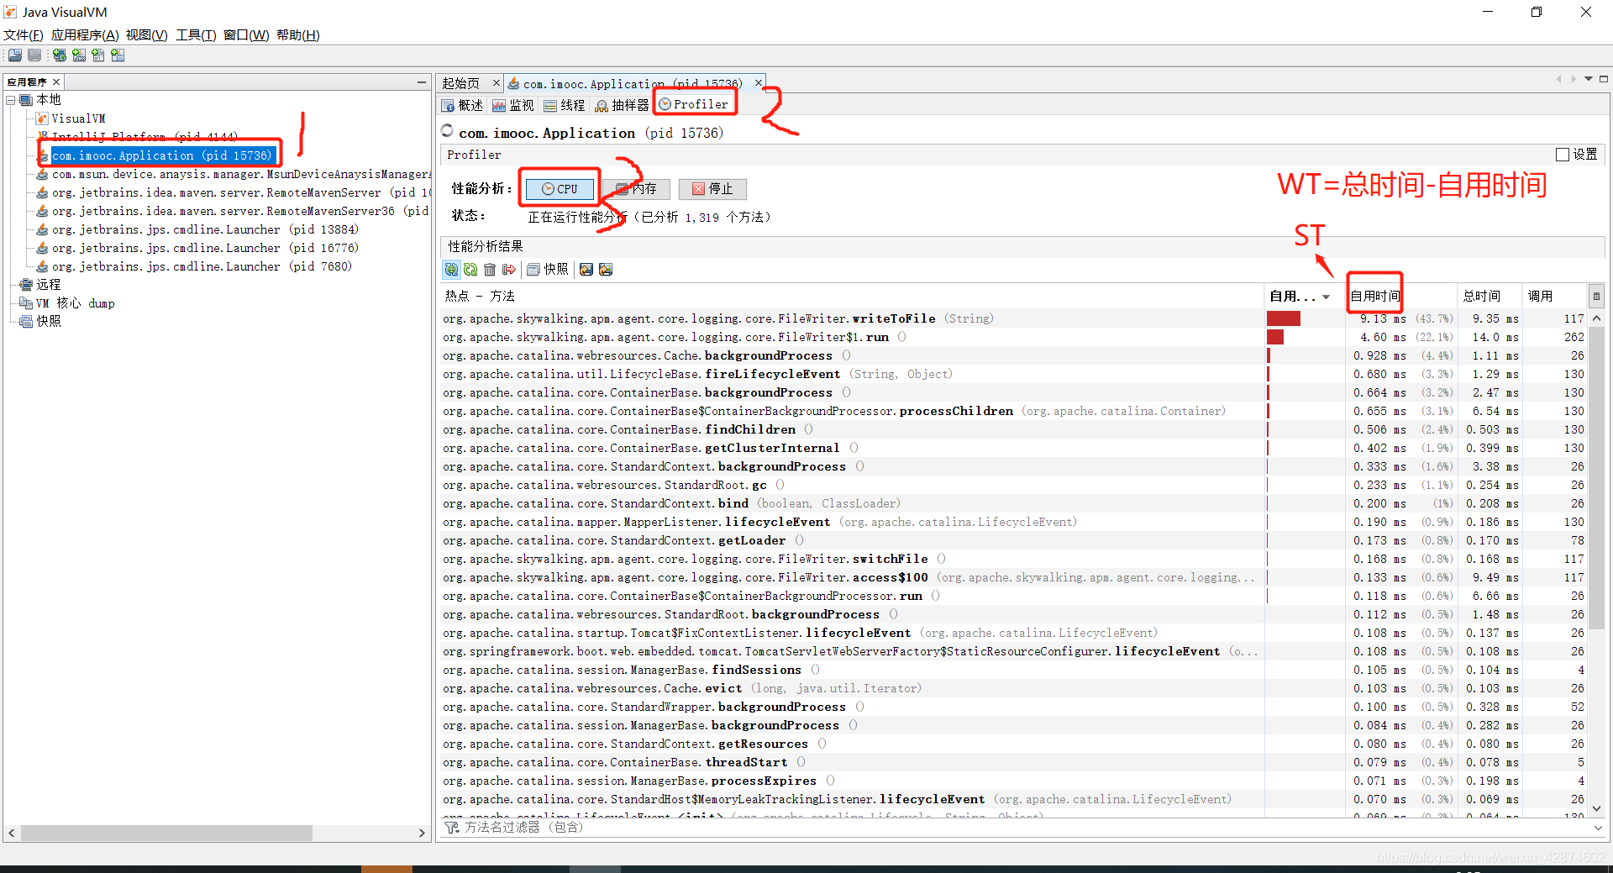Click the trash icon to reset collected results
Screen dimensions: 1613x873
[x=490, y=270]
